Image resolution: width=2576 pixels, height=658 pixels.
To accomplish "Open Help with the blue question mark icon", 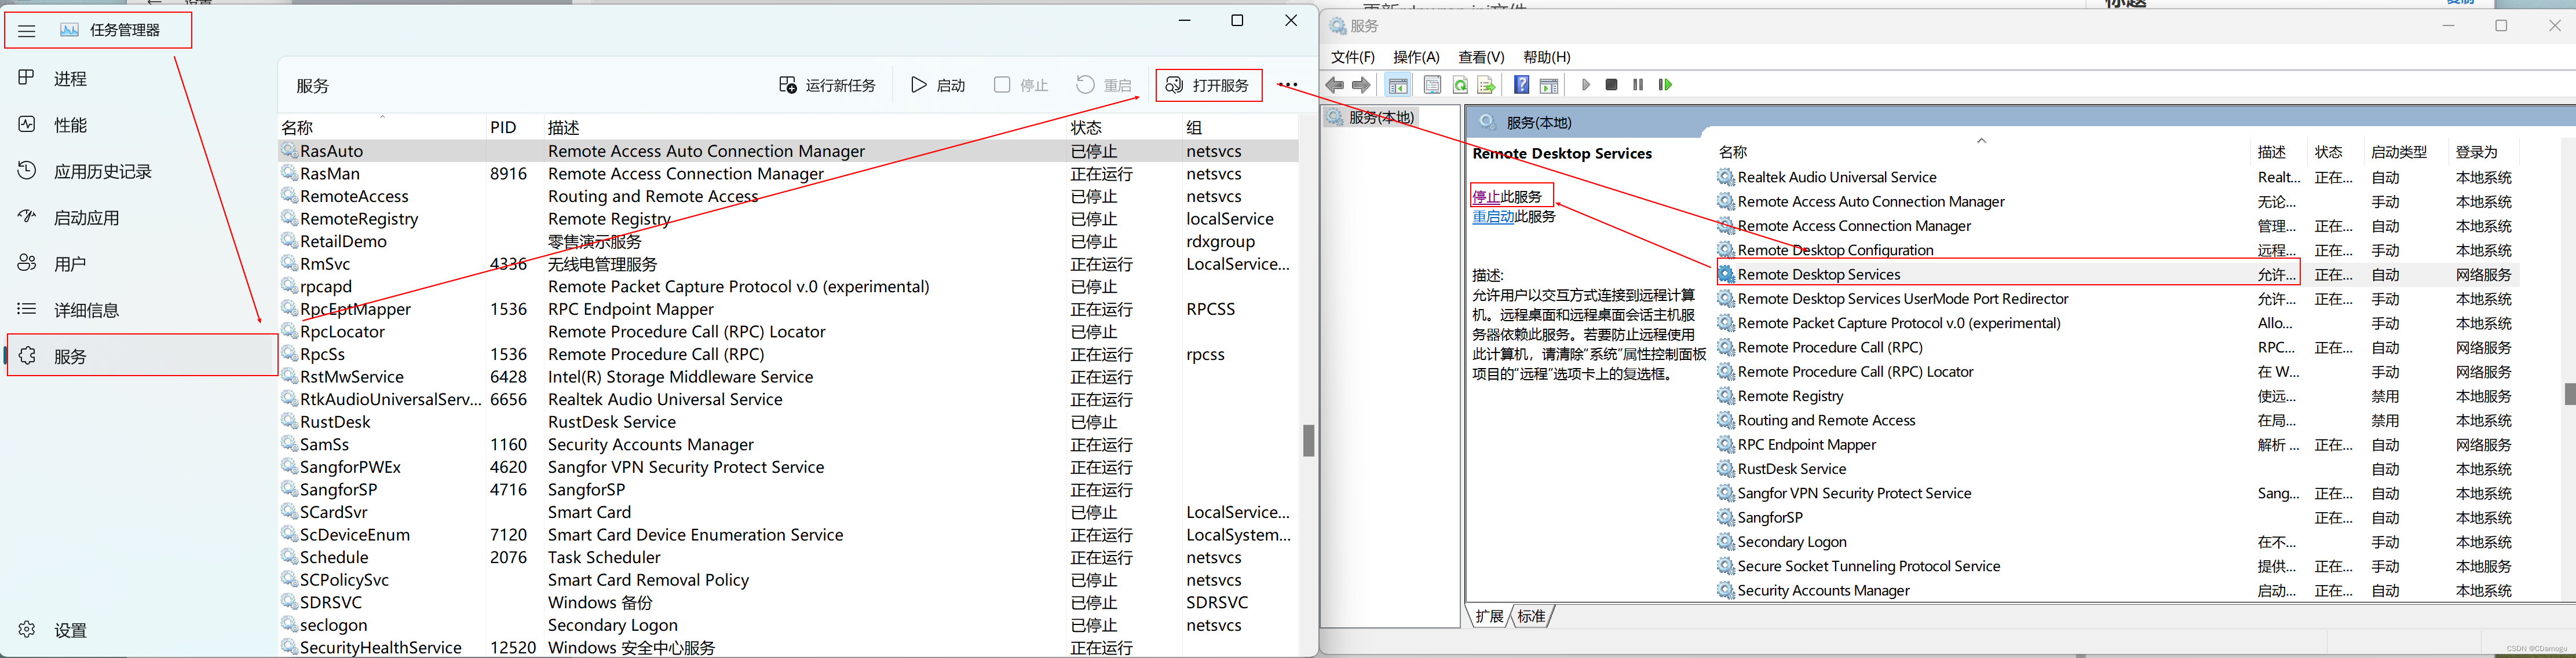I will click(1521, 85).
